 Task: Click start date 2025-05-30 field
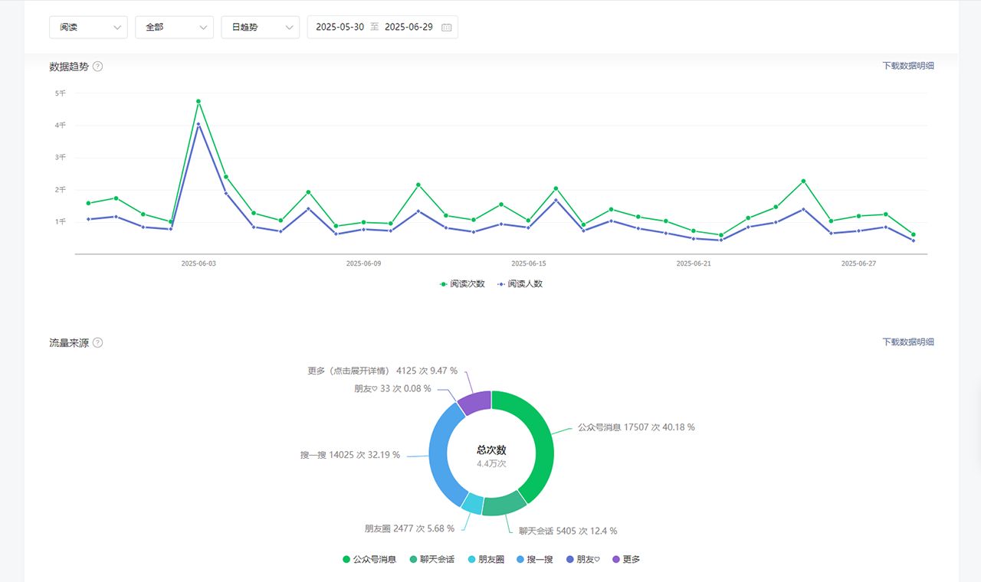coord(340,27)
